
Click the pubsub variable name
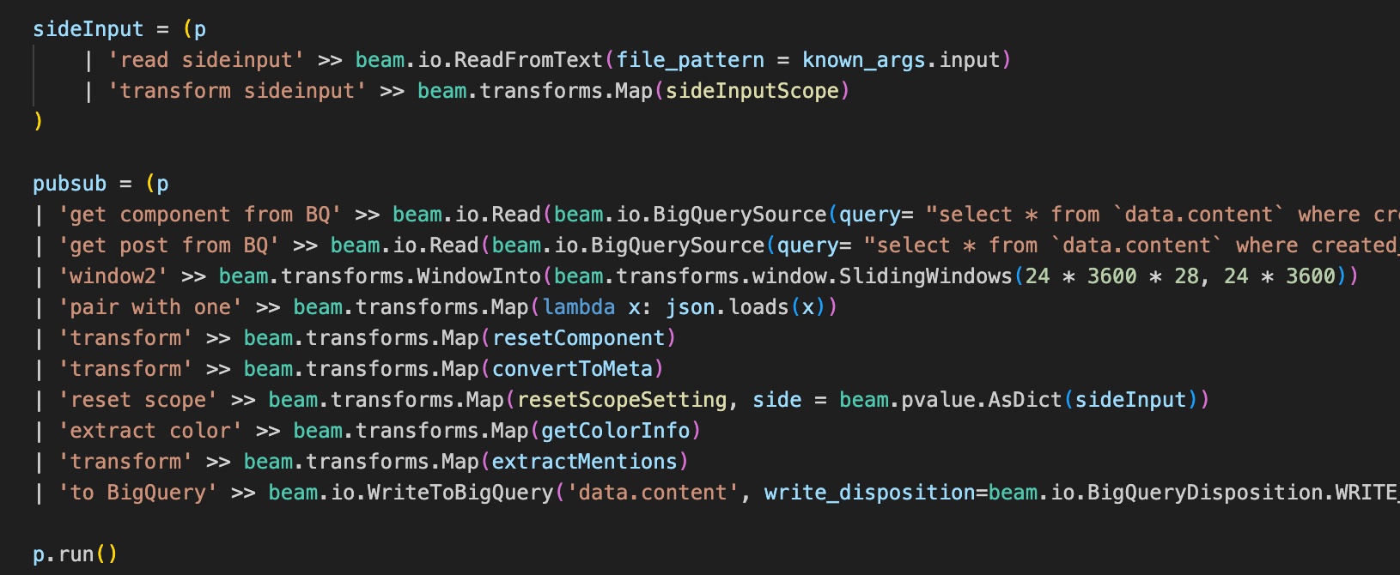coord(70,184)
